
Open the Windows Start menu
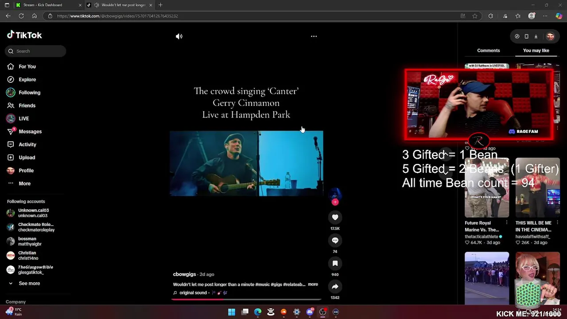point(232,312)
